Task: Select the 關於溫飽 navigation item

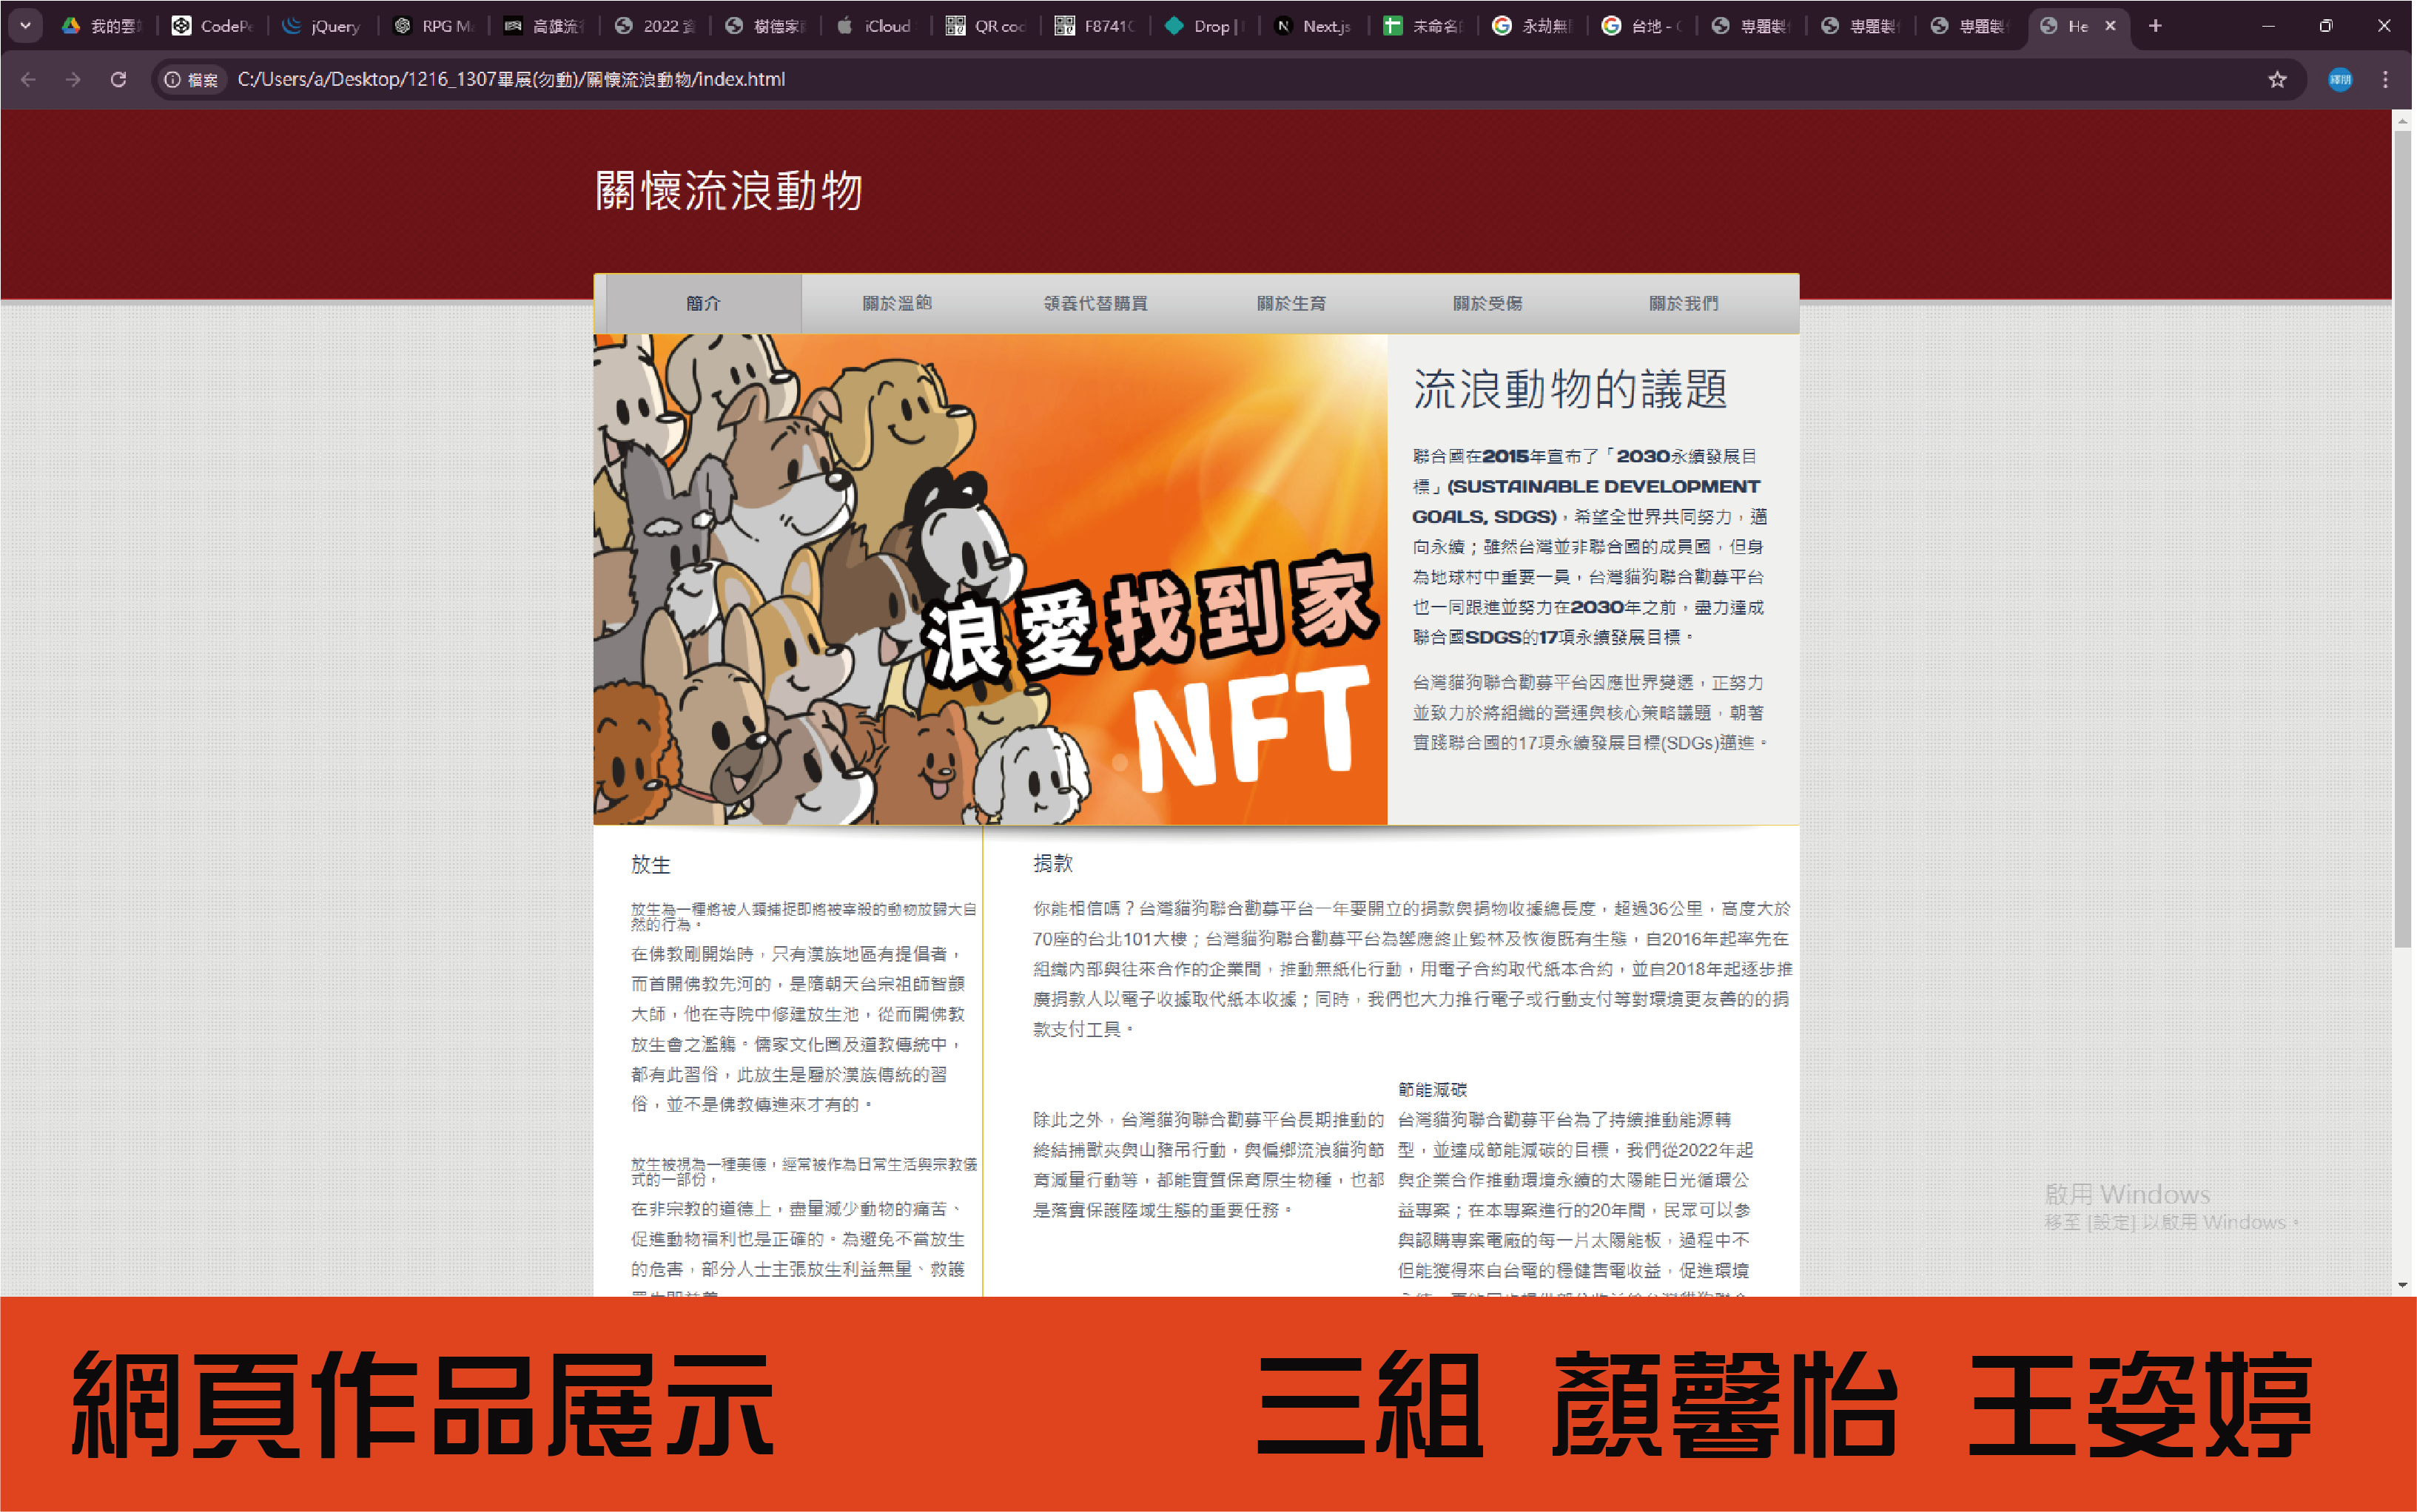Action: click(898, 303)
